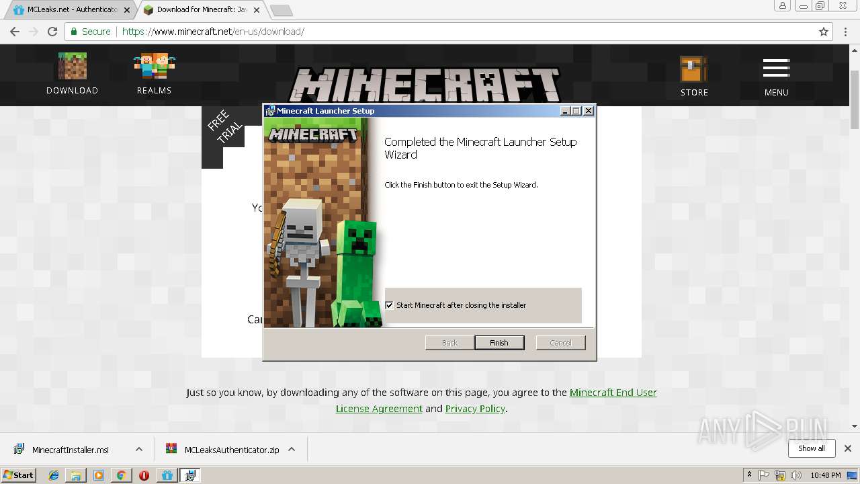This screenshot has width=860, height=484.
Task: Click the page vertical scrollbar thumb
Action: pos(855,99)
